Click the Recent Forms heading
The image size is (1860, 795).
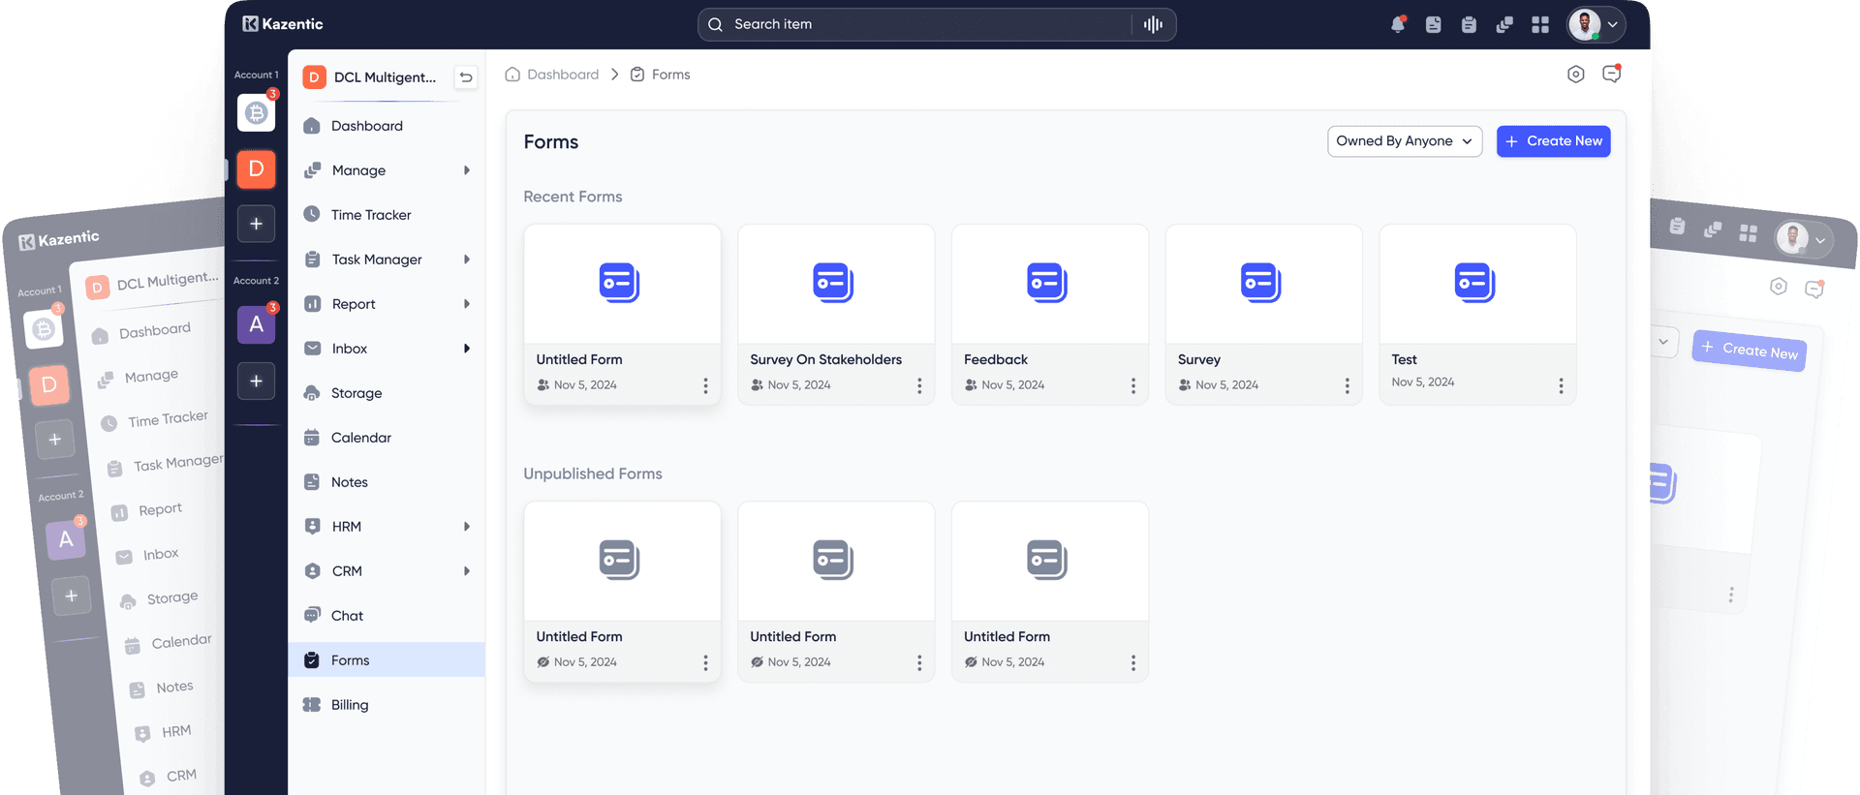click(573, 197)
